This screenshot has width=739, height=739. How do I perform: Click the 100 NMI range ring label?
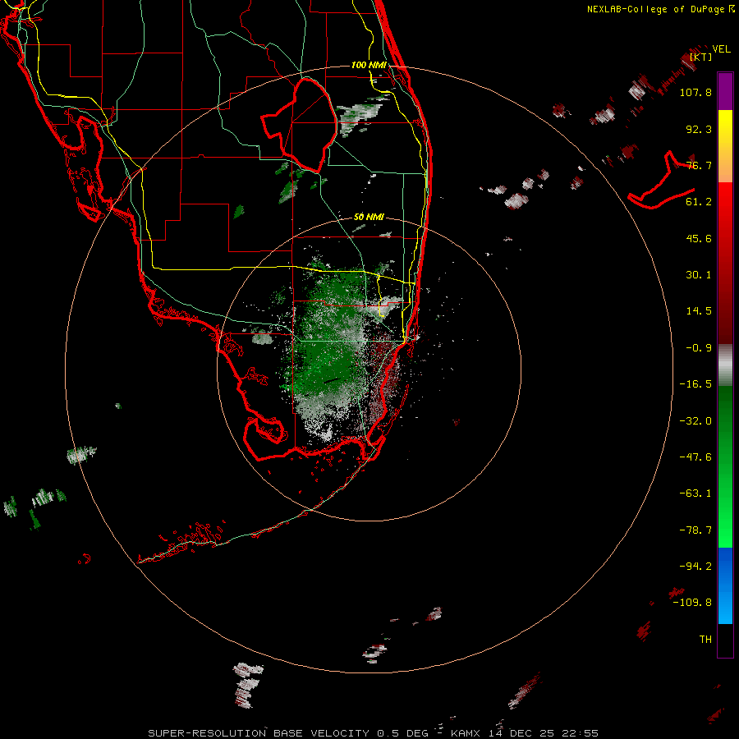369,65
